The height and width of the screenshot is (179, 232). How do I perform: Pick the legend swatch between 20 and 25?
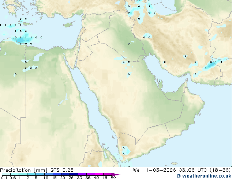pos(66,174)
